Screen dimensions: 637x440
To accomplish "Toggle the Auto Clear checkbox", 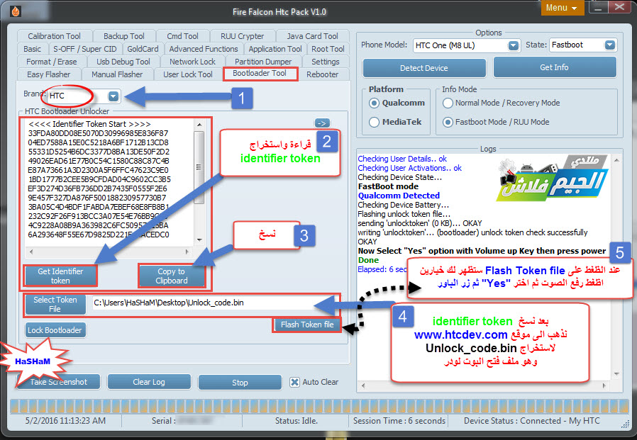I will (x=294, y=382).
